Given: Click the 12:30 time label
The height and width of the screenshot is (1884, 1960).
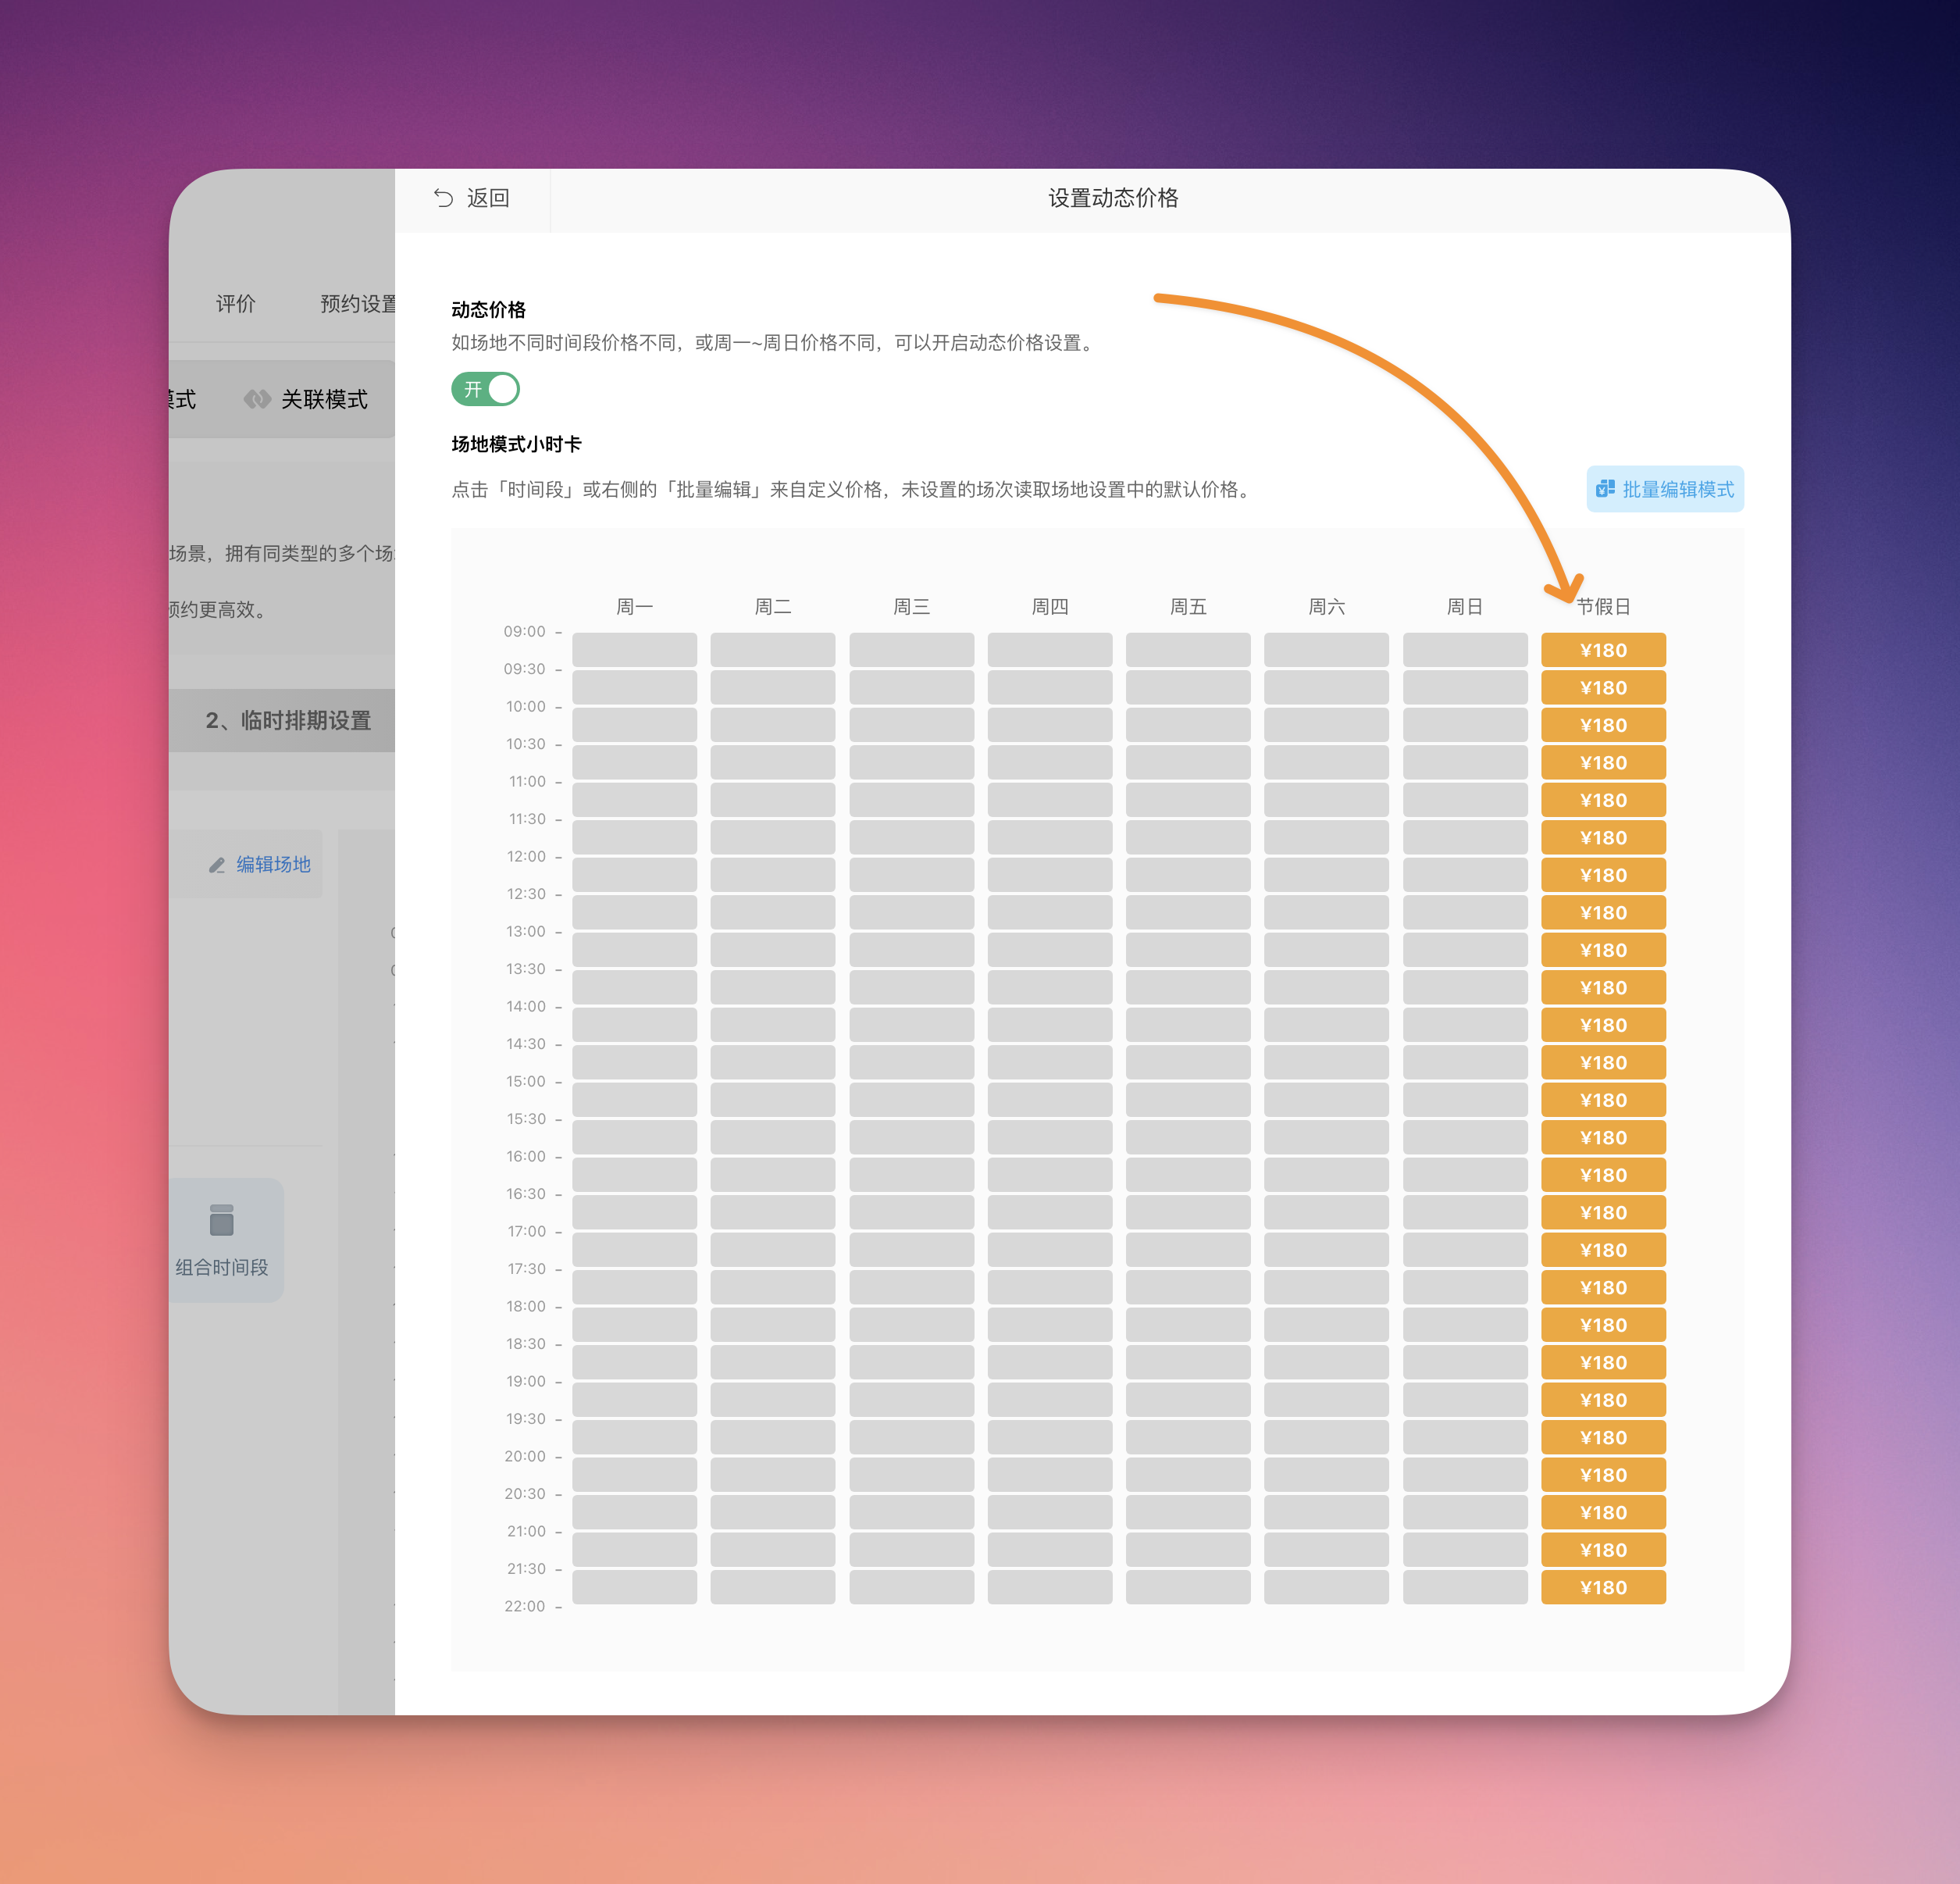Looking at the screenshot, I should (x=526, y=894).
